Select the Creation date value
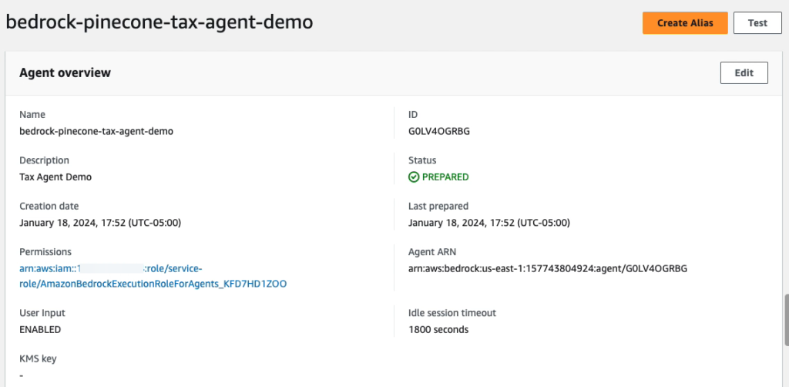This screenshot has width=789, height=387. pyautogui.click(x=100, y=223)
